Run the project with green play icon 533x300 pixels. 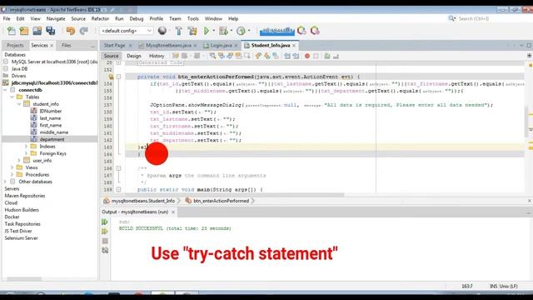pyautogui.click(x=207, y=31)
